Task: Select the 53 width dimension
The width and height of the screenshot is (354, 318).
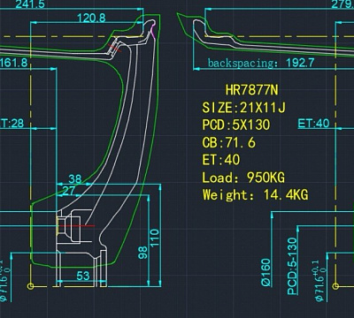Action: tap(83, 276)
